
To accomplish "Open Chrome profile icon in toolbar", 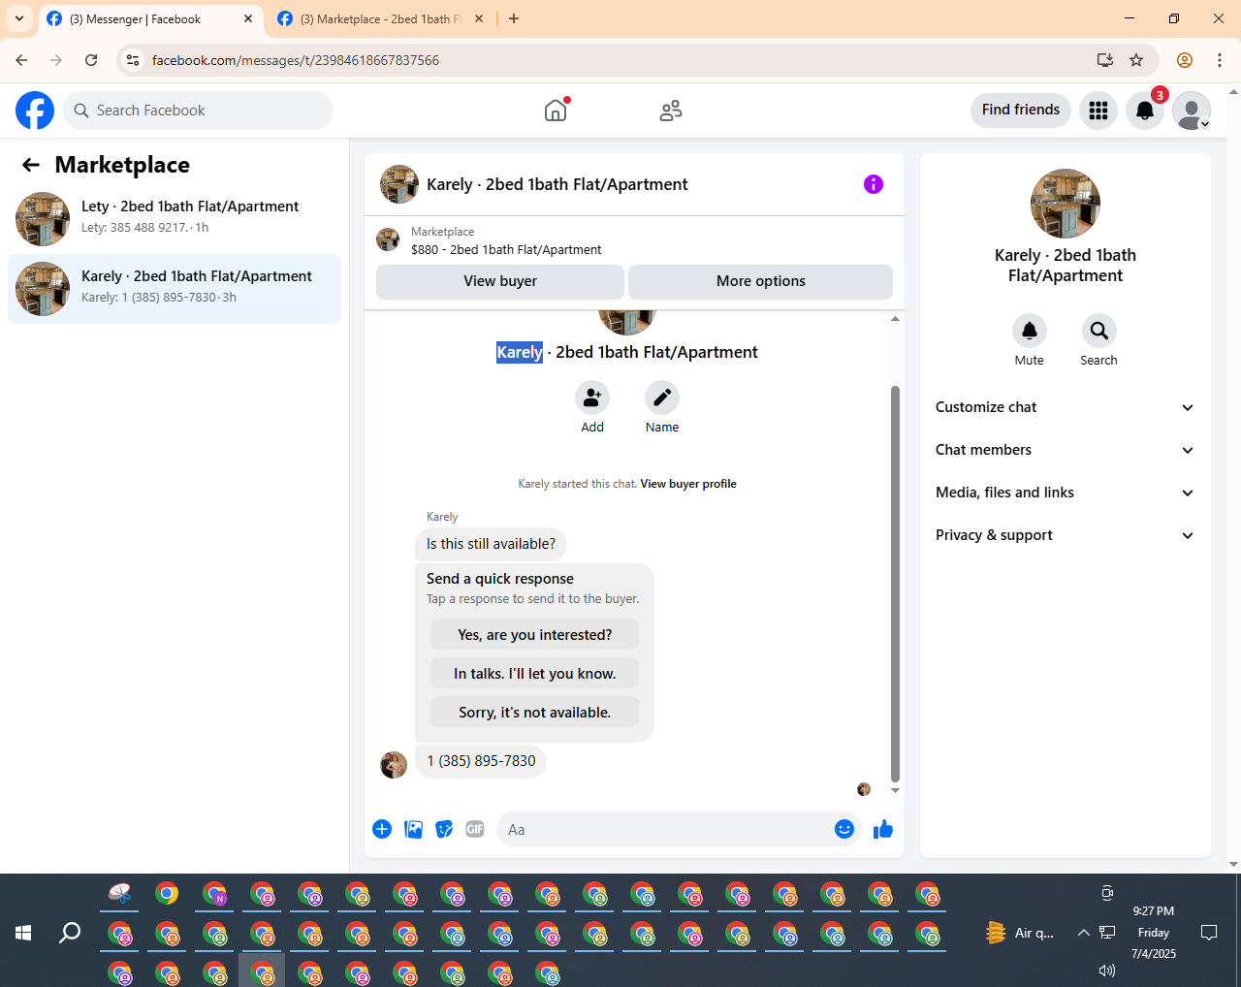I will 1185,60.
